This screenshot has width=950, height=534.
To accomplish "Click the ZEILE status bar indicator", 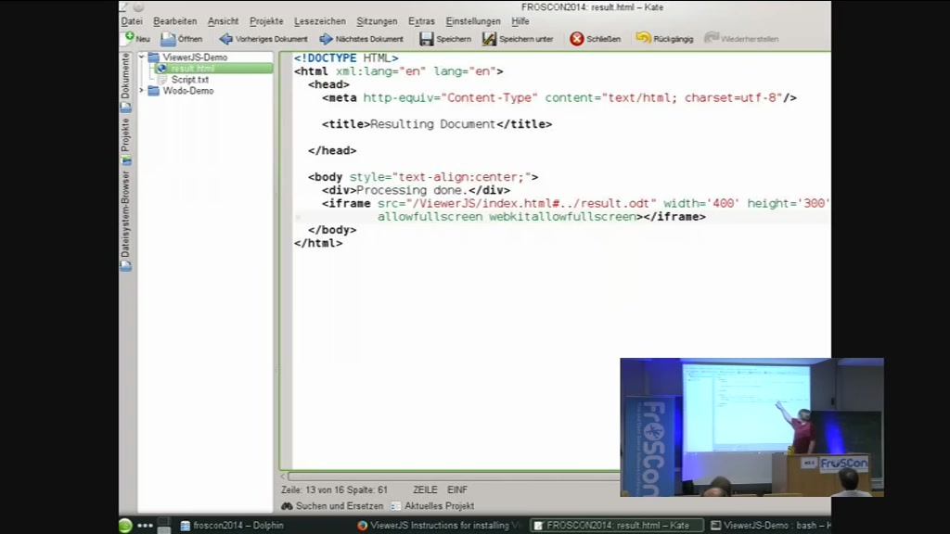I will pyautogui.click(x=425, y=489).
